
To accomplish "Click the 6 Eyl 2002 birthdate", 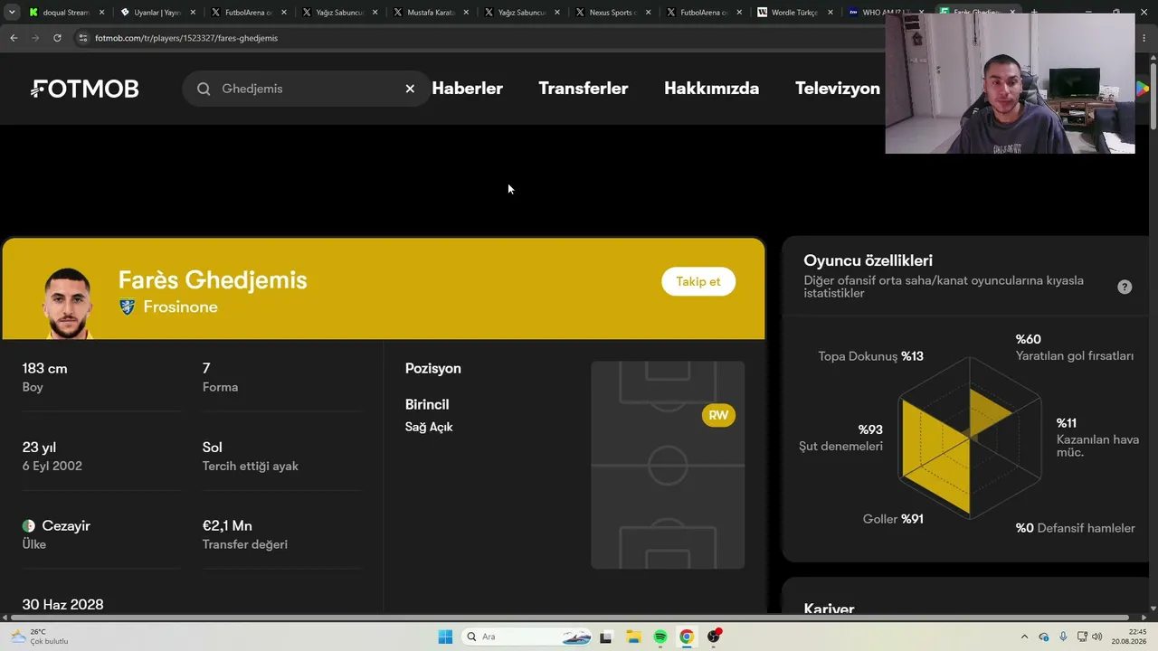I will coord(52,467).
